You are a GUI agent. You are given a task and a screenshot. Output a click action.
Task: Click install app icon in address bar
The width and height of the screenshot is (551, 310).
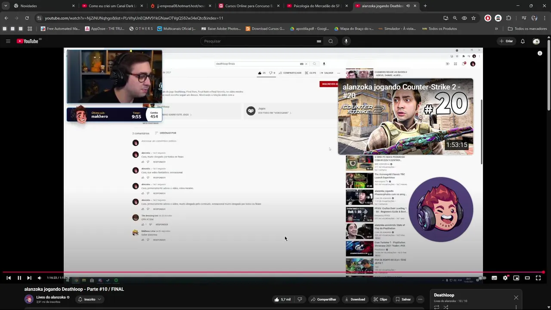point(446,18)
